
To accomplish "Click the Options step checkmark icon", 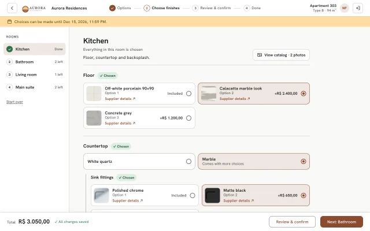I will tap(112, 8).
